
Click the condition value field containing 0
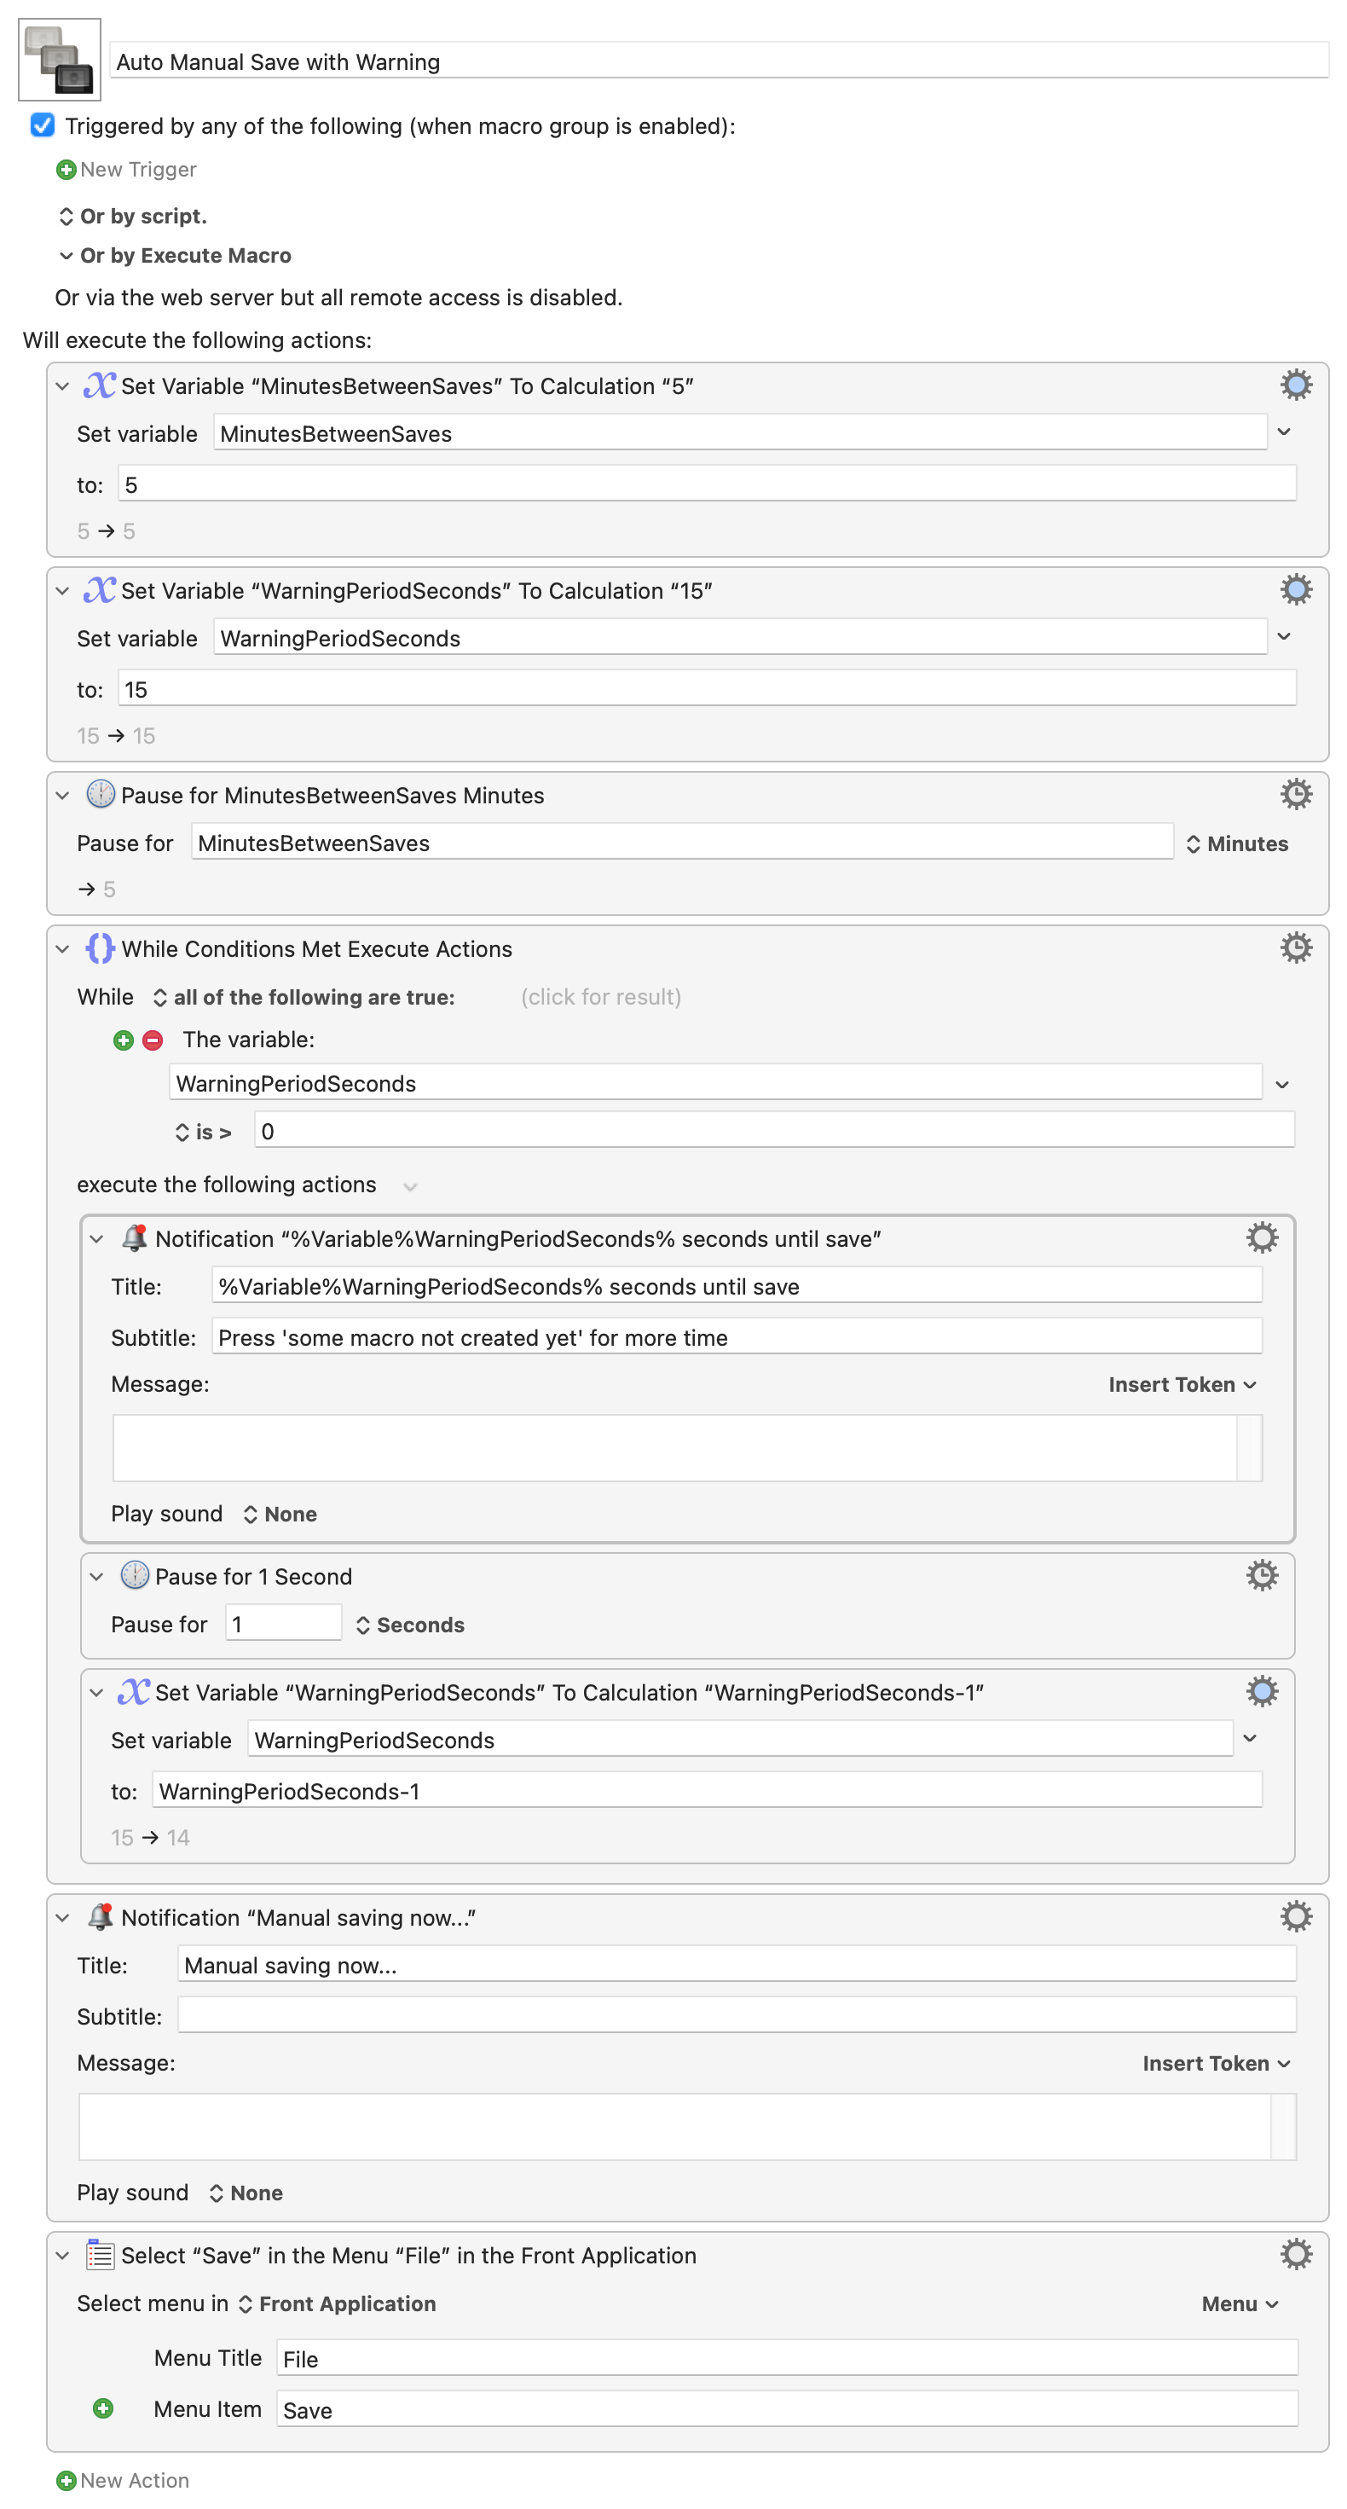(774, 1130)
